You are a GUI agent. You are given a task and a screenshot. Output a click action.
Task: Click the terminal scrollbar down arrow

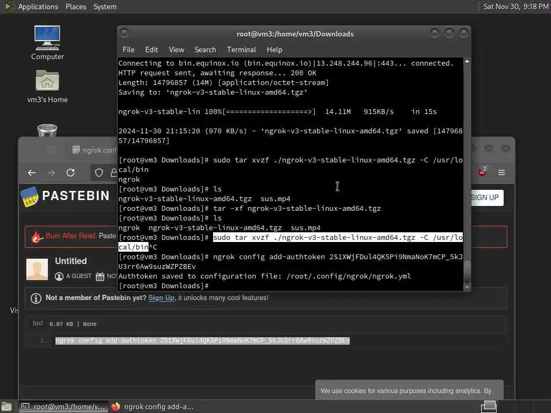[467, 287]
